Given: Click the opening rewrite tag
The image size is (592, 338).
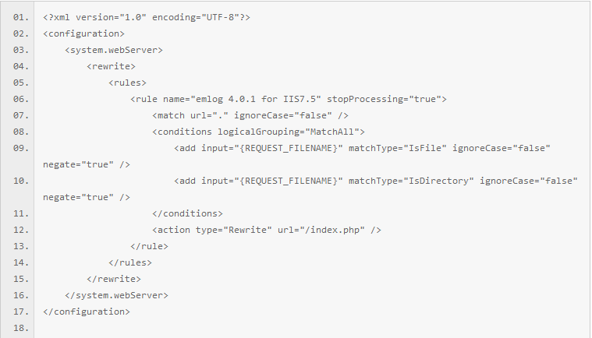Looking at the screenshot, I should coord(111,66).
